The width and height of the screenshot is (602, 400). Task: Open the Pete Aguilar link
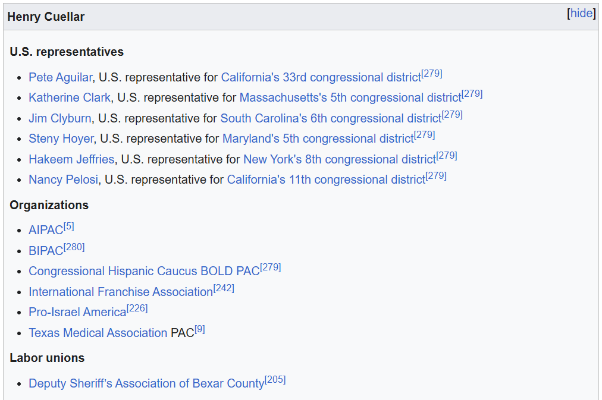point(61,77)
